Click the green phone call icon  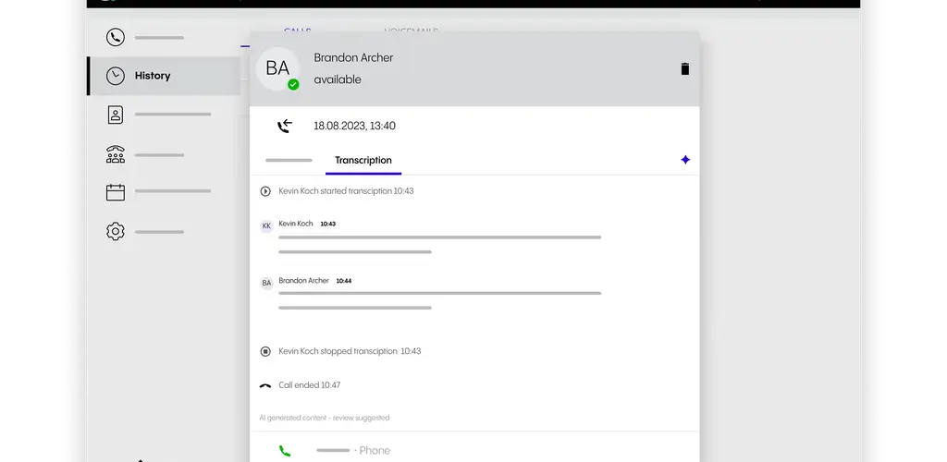tap(285, 451)
